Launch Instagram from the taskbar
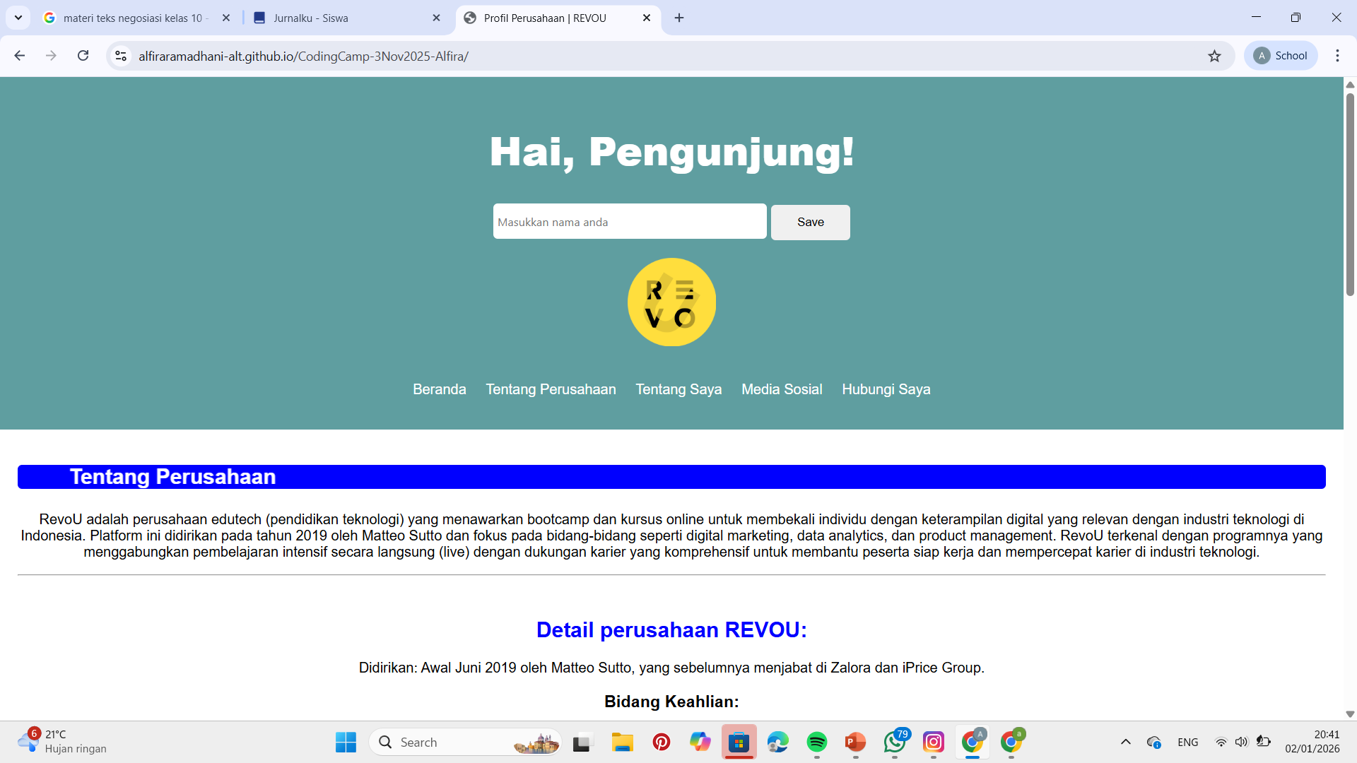1357x763 pixels. click(x=934, y=742)
